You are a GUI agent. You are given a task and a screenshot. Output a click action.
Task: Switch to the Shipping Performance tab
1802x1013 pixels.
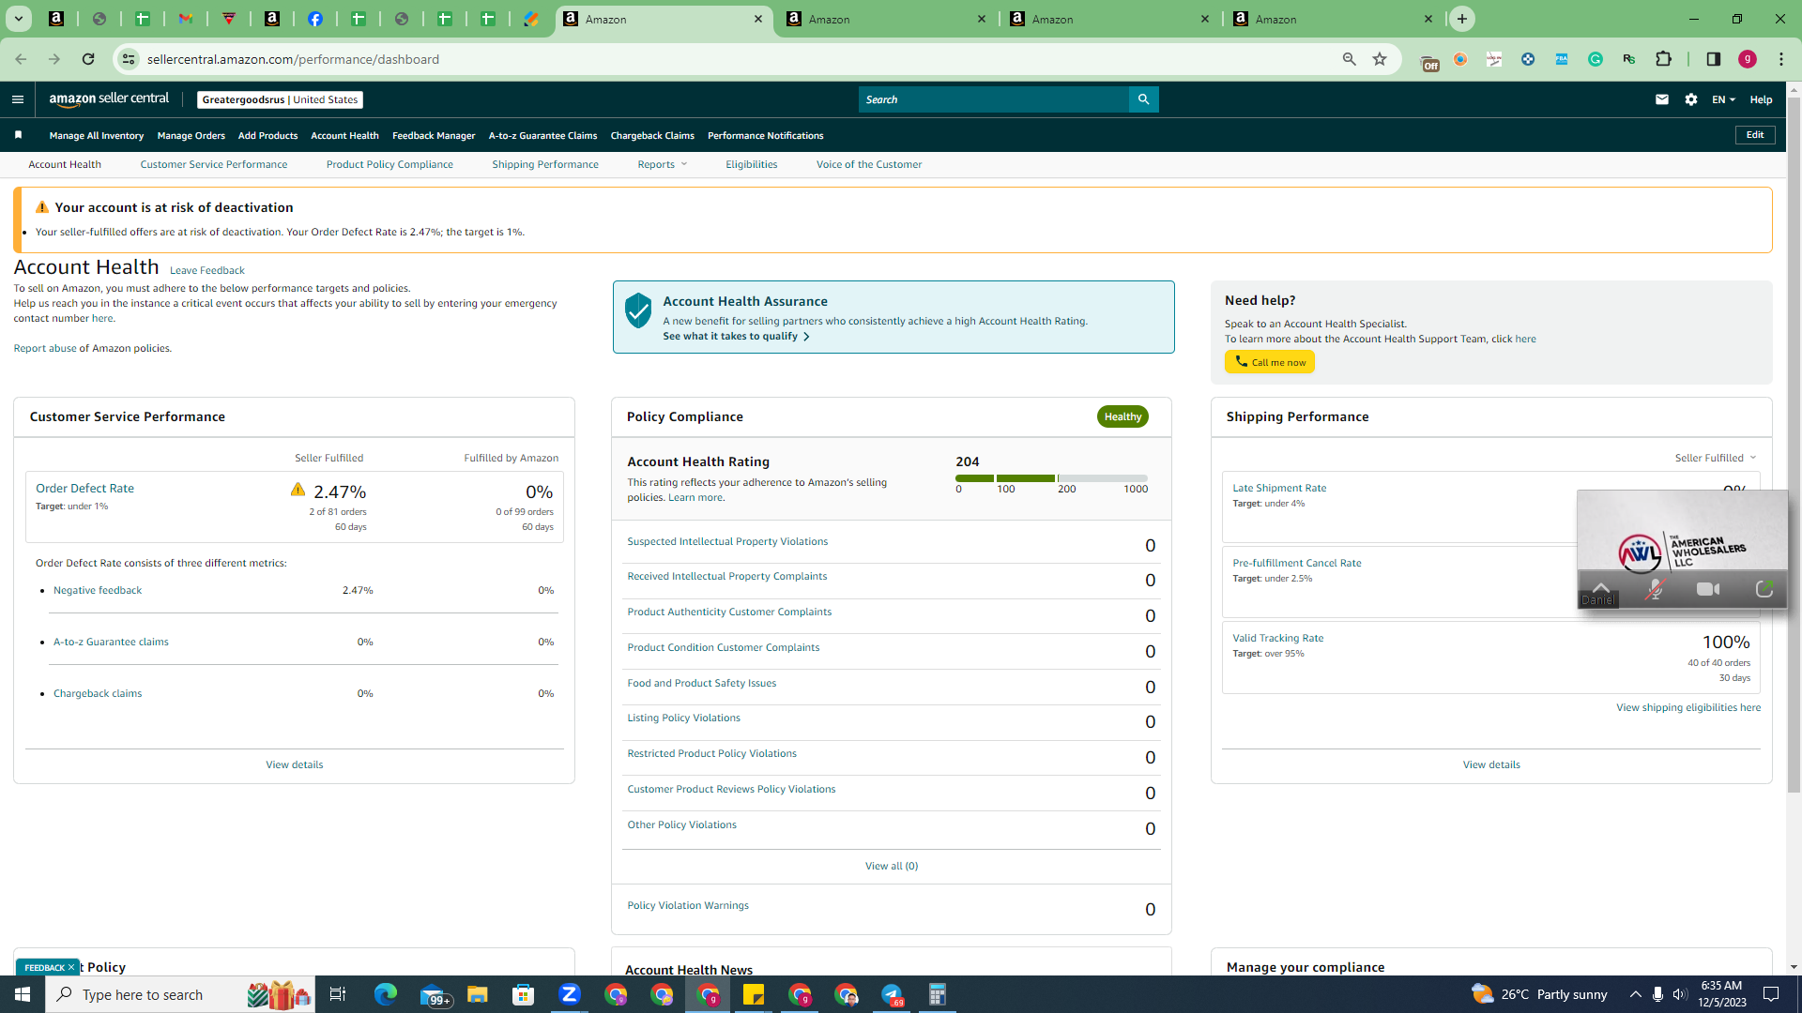[545, 164]
